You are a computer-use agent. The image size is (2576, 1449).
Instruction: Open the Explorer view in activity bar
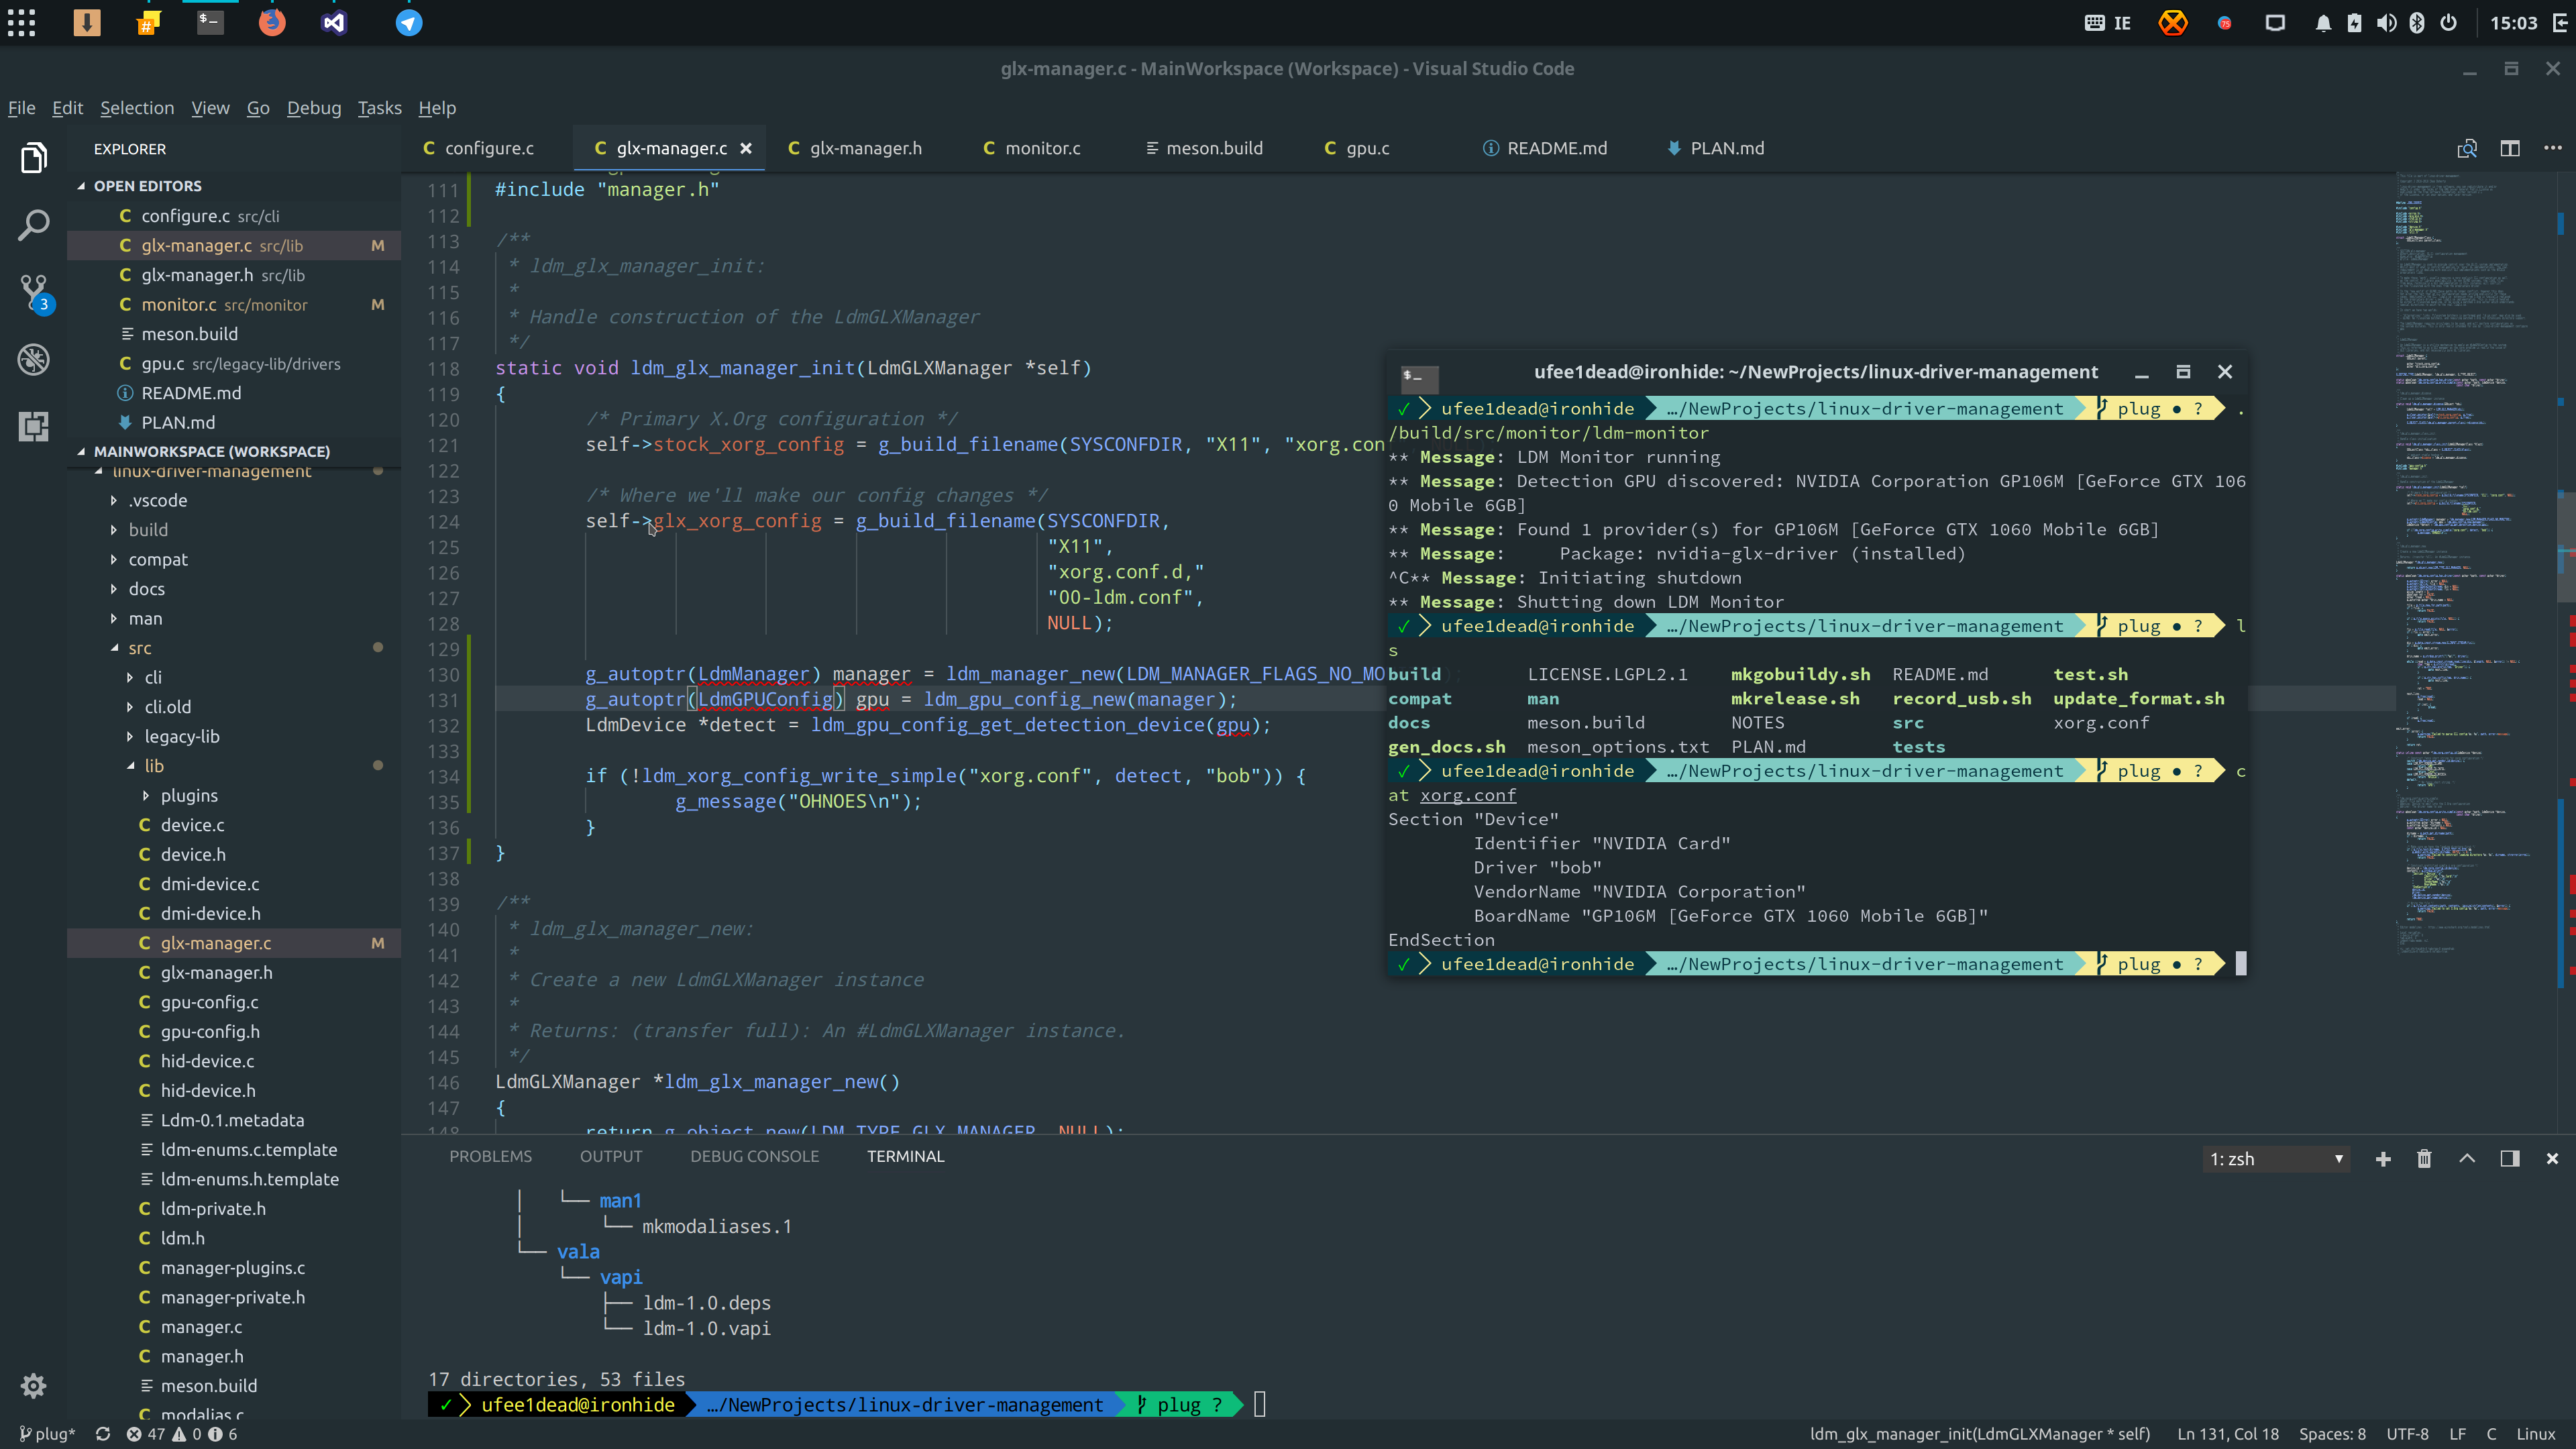pyautogui.click(x=33, y=158)
